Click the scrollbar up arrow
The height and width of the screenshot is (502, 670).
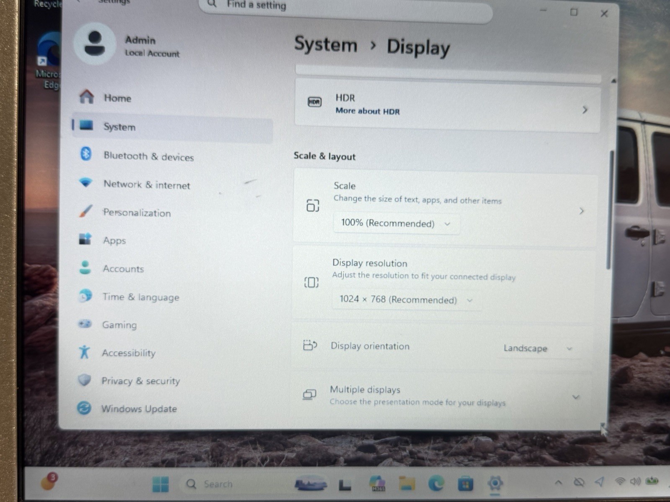(613, 80)
